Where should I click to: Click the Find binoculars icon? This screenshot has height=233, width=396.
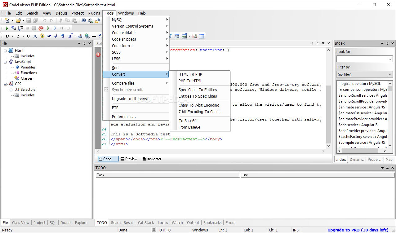pyautogui.click(x=84, y=20)
